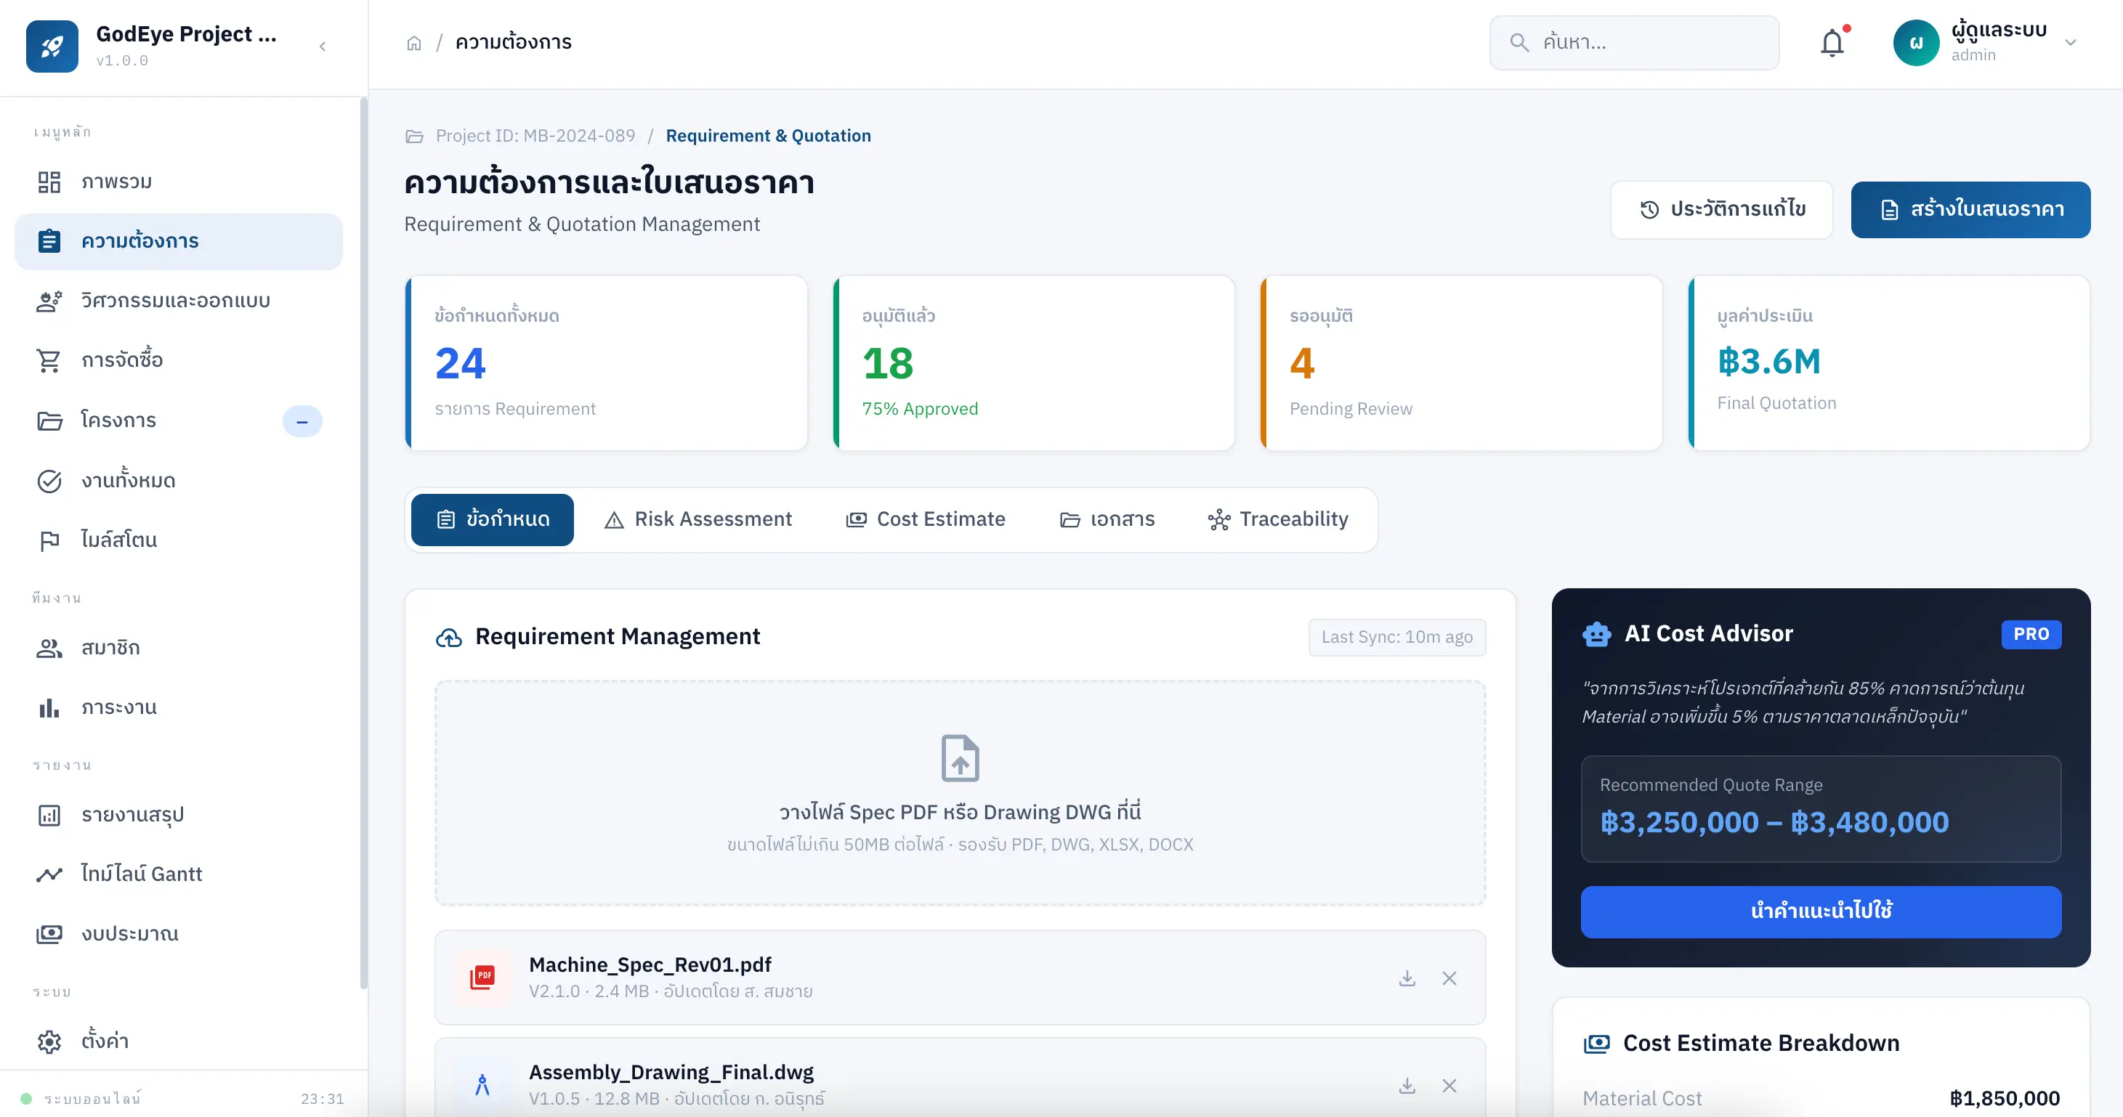Click the AI Cost Advisor robot icon
The height and width of the screenshot is (1117, 2123).
coord(1596,633)
